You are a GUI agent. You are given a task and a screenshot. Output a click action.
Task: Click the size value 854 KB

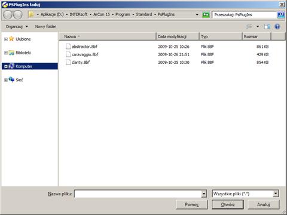click(262, 62)
